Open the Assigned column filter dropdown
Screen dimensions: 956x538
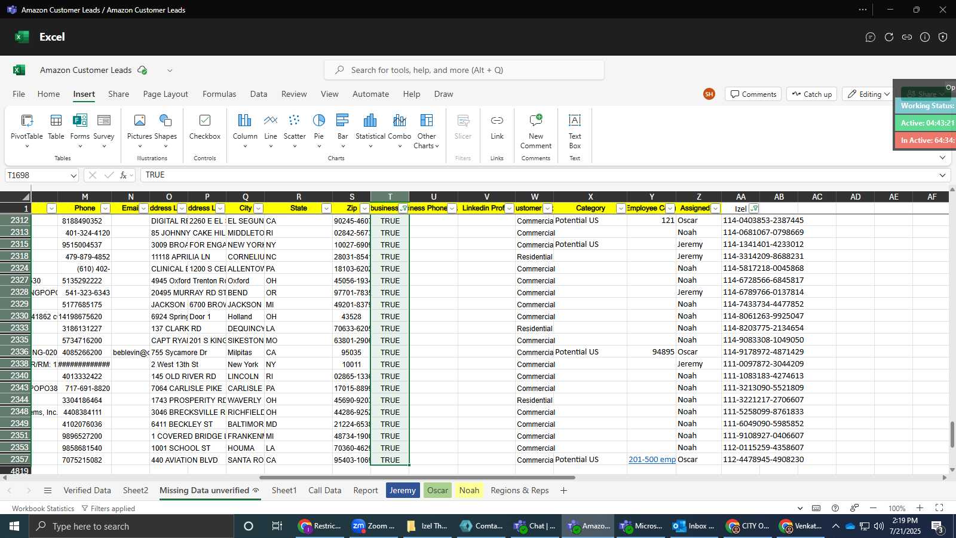pos(715,208)
